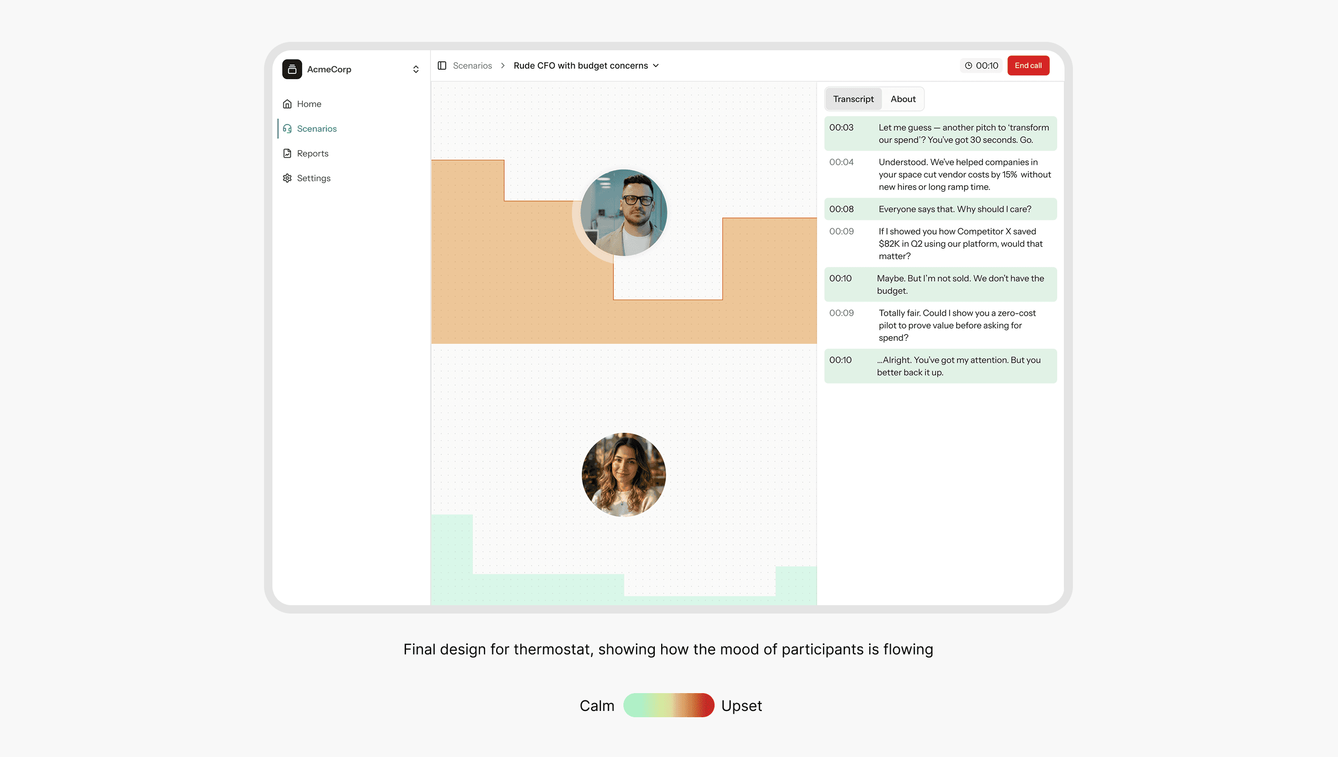The height and width of the screenshot is (757, 1338).
Task: Click the Settings gear icon
Action: tap(287, 178)
